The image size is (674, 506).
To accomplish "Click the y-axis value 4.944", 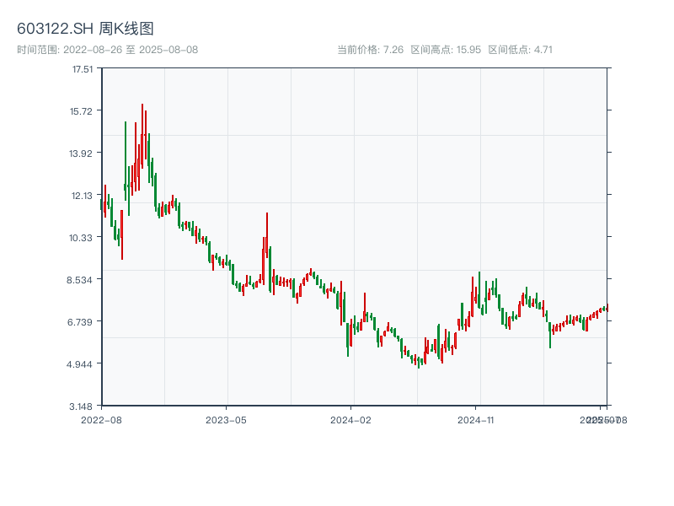I will point(79,364).
